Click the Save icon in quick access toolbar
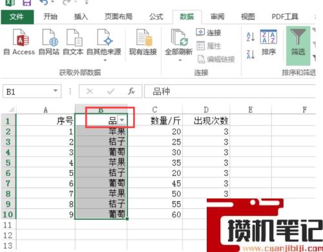This screenshot has width=323, height=252. 26,3
